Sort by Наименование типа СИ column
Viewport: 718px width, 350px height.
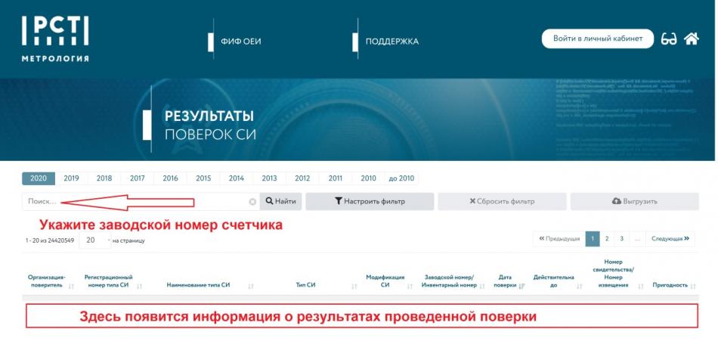(x=198, y=285)
